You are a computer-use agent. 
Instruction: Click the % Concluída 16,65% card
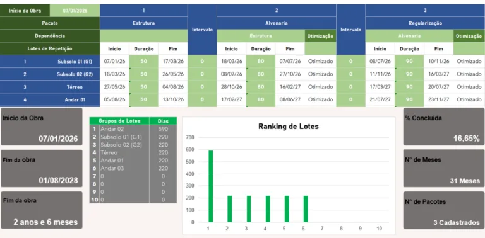pos(443,127)
